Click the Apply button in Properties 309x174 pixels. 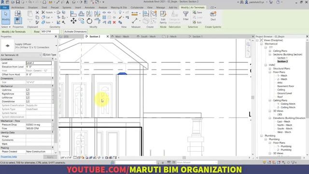point(50,157)
